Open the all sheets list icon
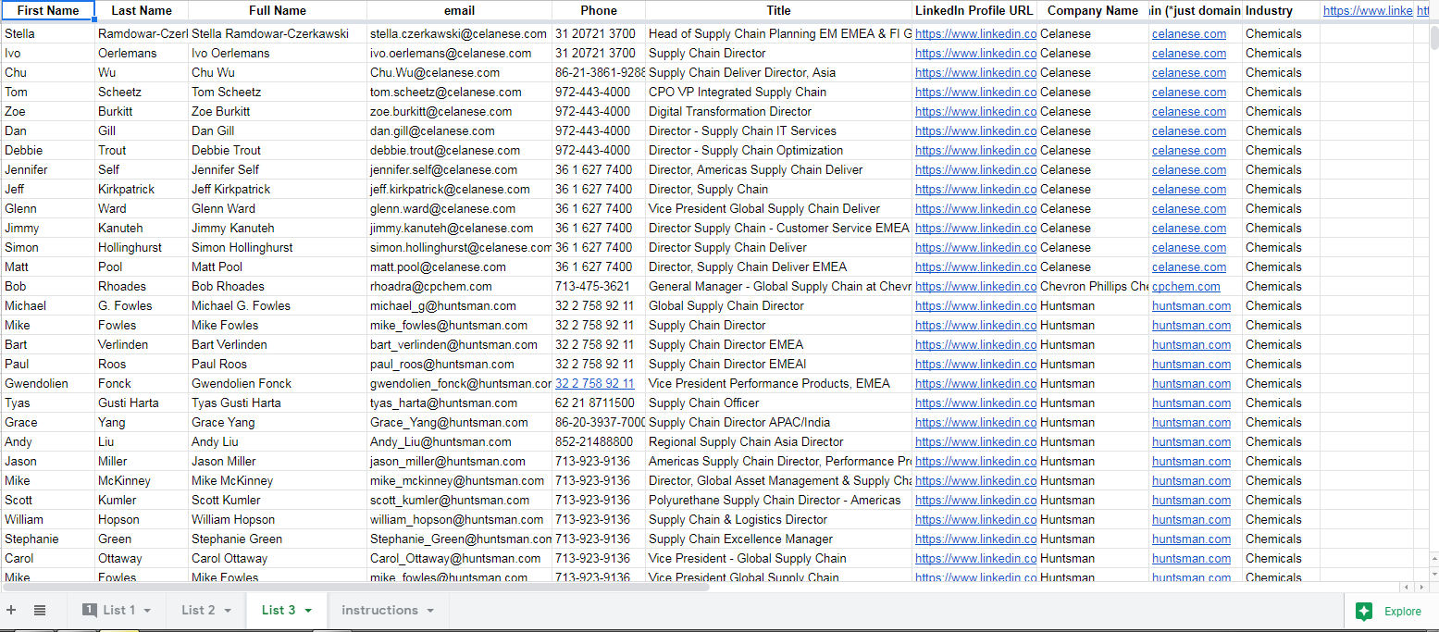Screen dimensions: 1439x632 pos(40,610)
